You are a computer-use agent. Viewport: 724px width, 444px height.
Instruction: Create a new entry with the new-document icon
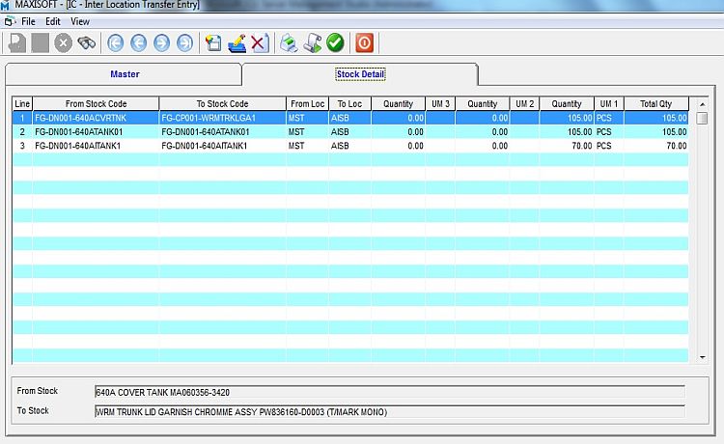tap(213, 42)
